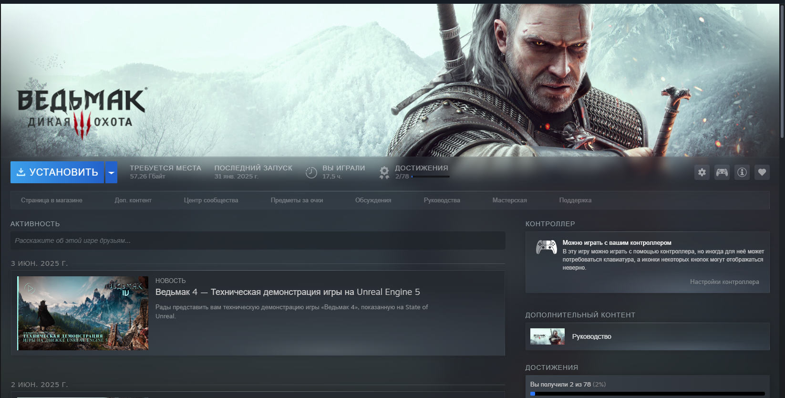Open Предметы за очки tab
This screenshot has height=398, width=785.
click(x=297, y=200)
